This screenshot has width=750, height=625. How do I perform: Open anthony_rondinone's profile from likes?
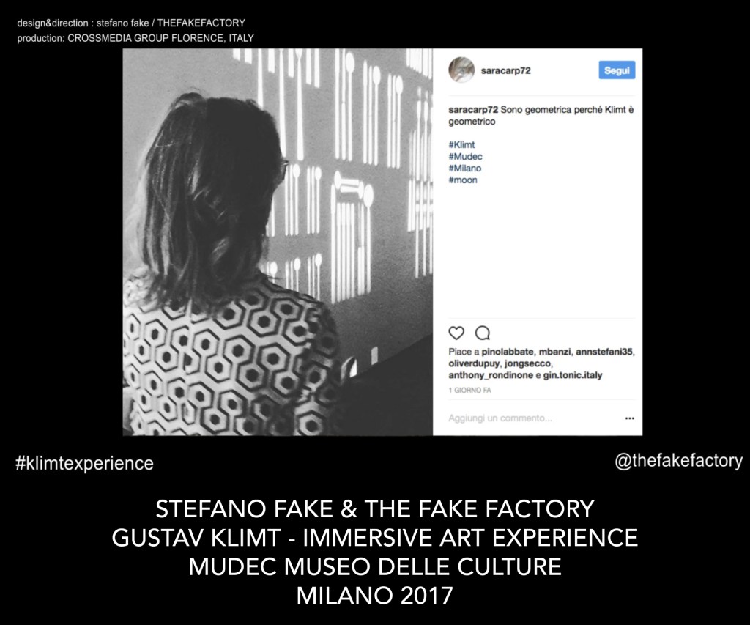(x=491, y=375)
